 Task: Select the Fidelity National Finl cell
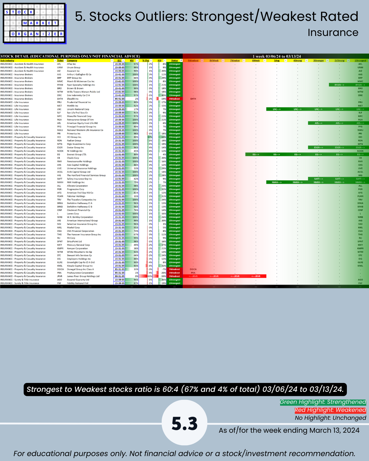point(78,283)
